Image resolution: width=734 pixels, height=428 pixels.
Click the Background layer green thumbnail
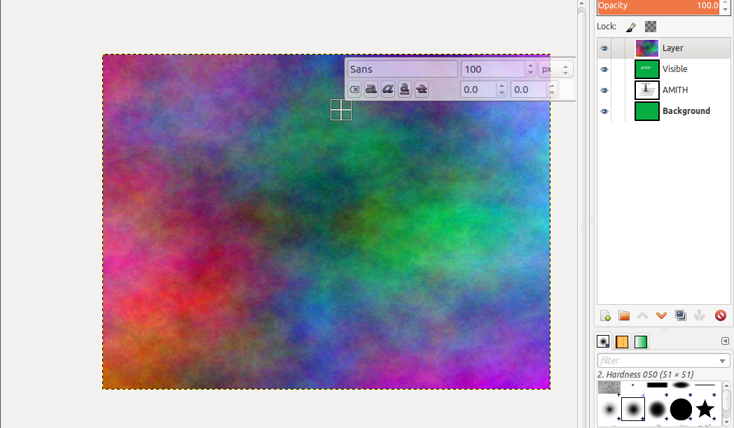[647, 111]
